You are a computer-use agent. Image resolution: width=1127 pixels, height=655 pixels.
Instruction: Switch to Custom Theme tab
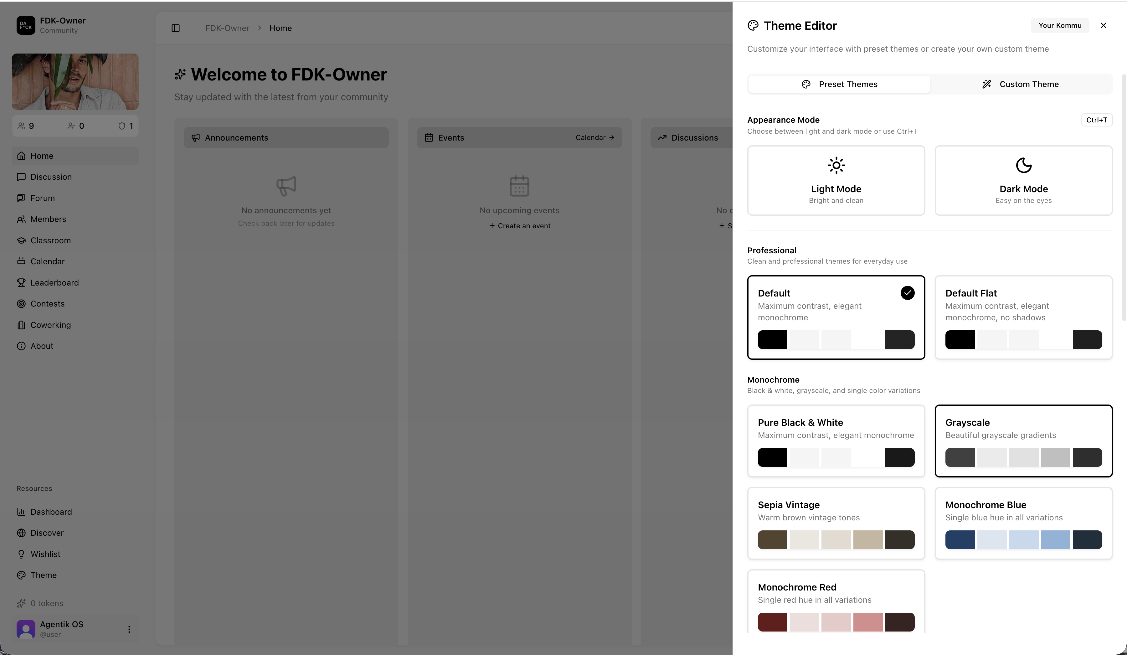pyautogui.click(x=1020, y=84)
